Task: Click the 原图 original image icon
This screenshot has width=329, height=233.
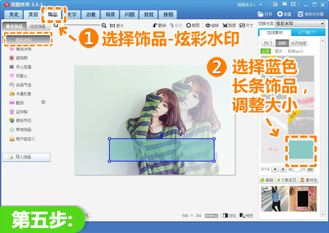Action: pos(189,25)
